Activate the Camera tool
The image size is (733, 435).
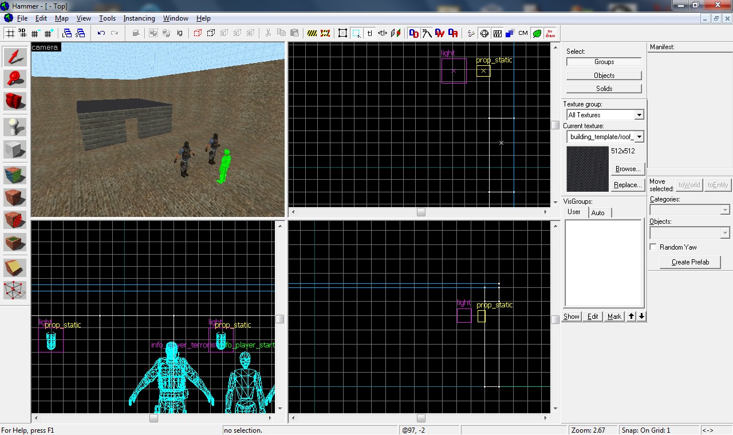[14, 101]
